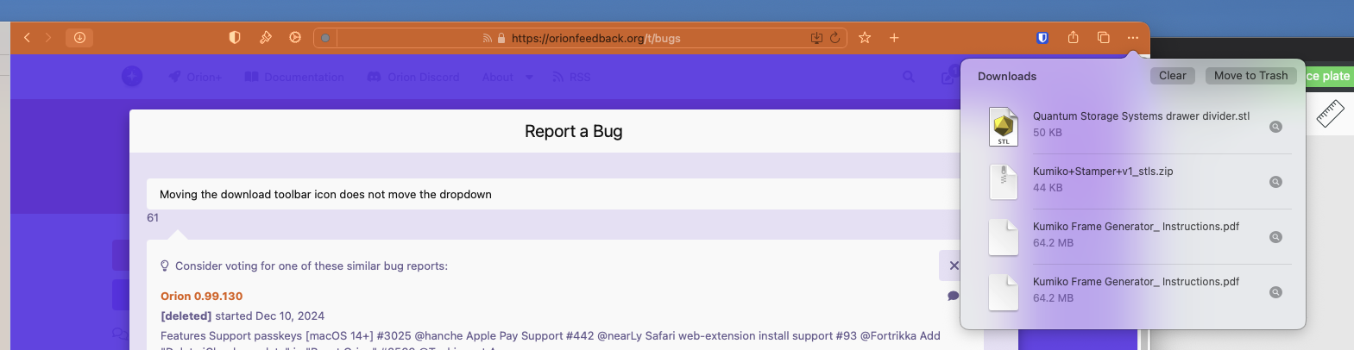Expand the About dropdown in page header
Viewport: 1354px width, 350px height.
tap(507, 77)
